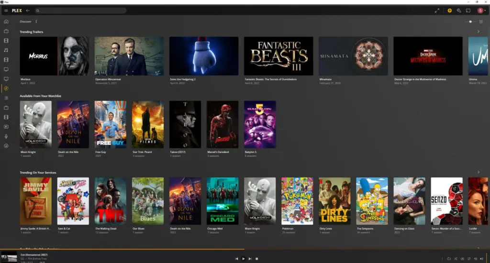Play the current track
Image resolution: width=490 pixels, height=263 pixels.
tap(244, 259)
